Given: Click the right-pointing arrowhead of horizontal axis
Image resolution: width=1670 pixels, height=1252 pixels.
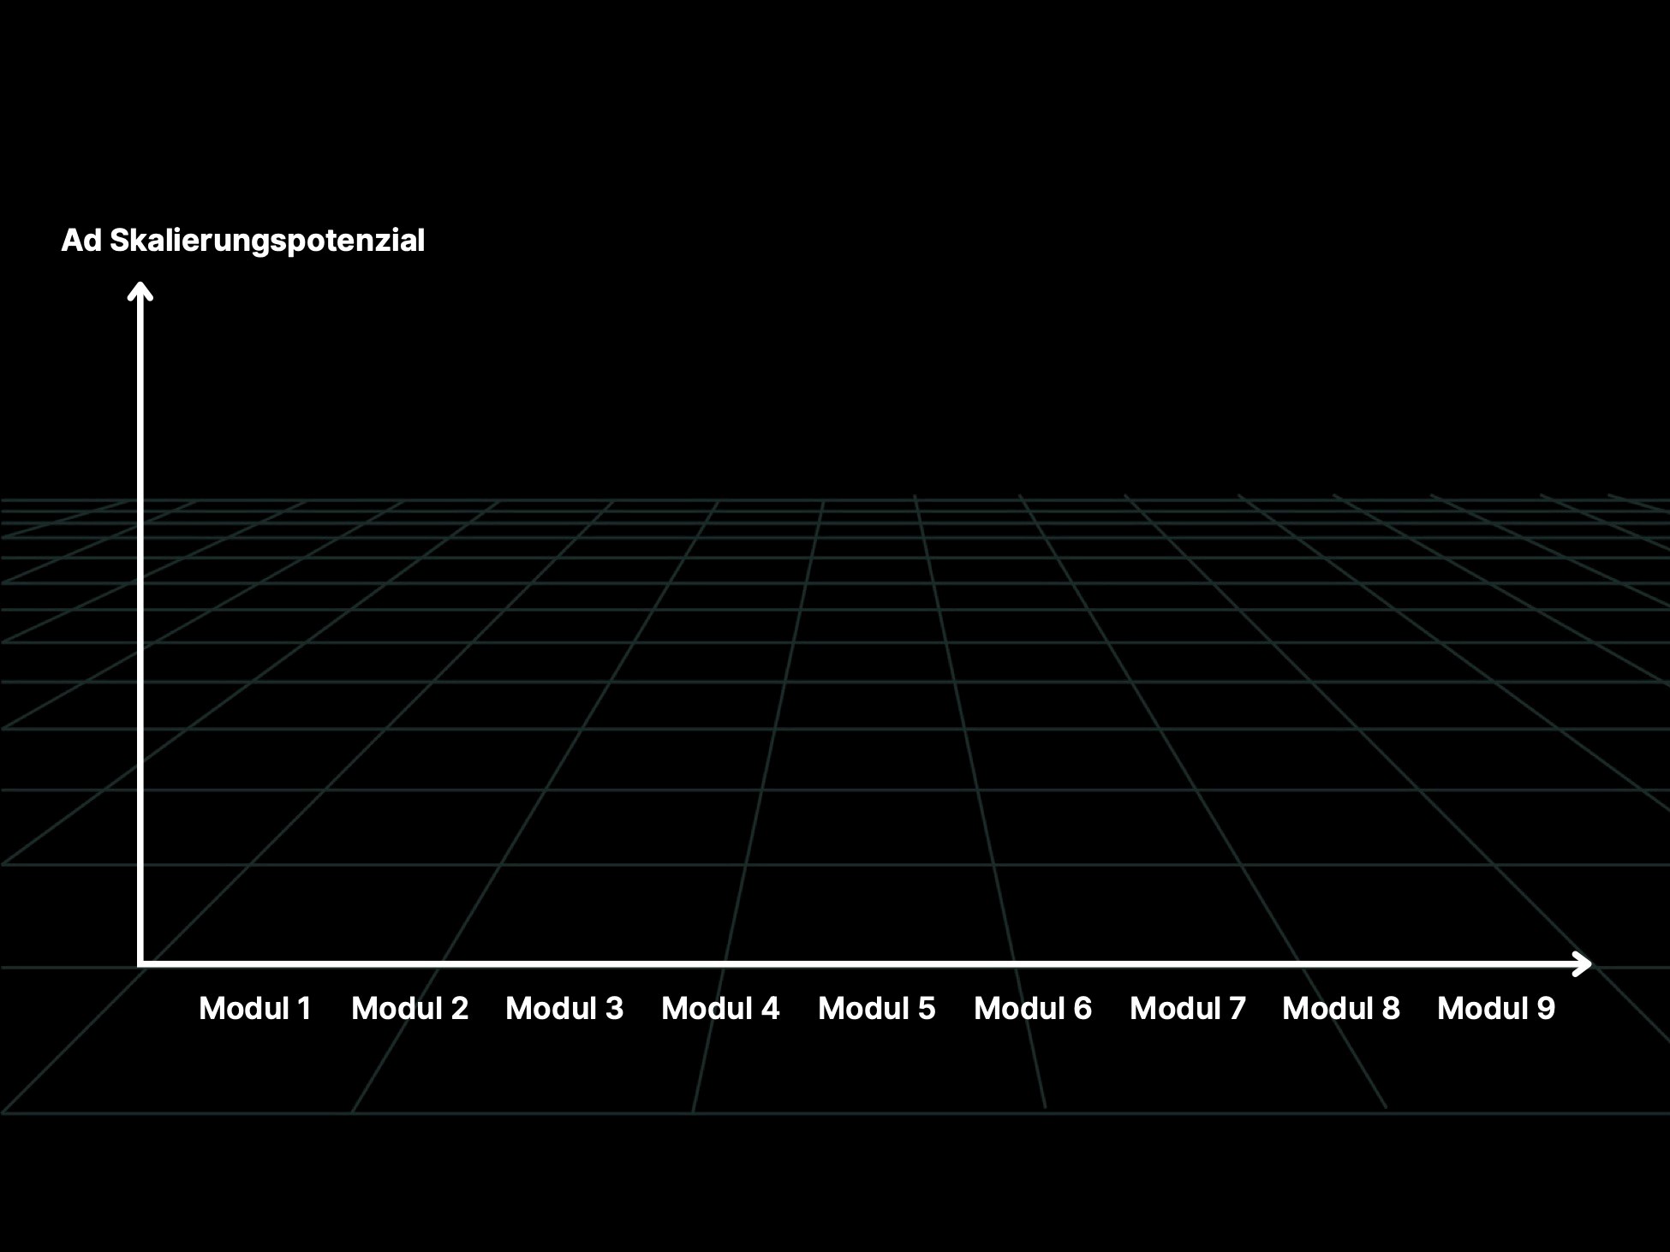Looking at the screenshot, I should 1584,964.
